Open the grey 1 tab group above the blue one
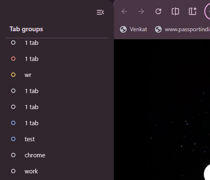Viewport: 210px width, 180px height. pos(57,107)
